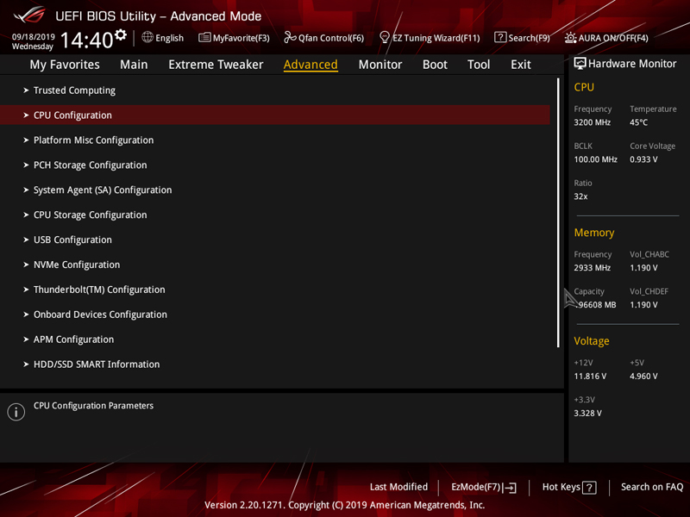Launch EZ Tuning Wizard(F11) label

coord(436,38)
